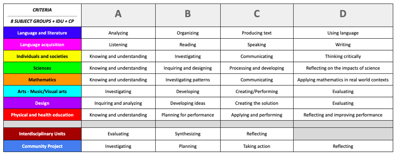This screenshot has width=397, height=156.
Task: Click the Analyzing cell under column A
Action: 118,33
